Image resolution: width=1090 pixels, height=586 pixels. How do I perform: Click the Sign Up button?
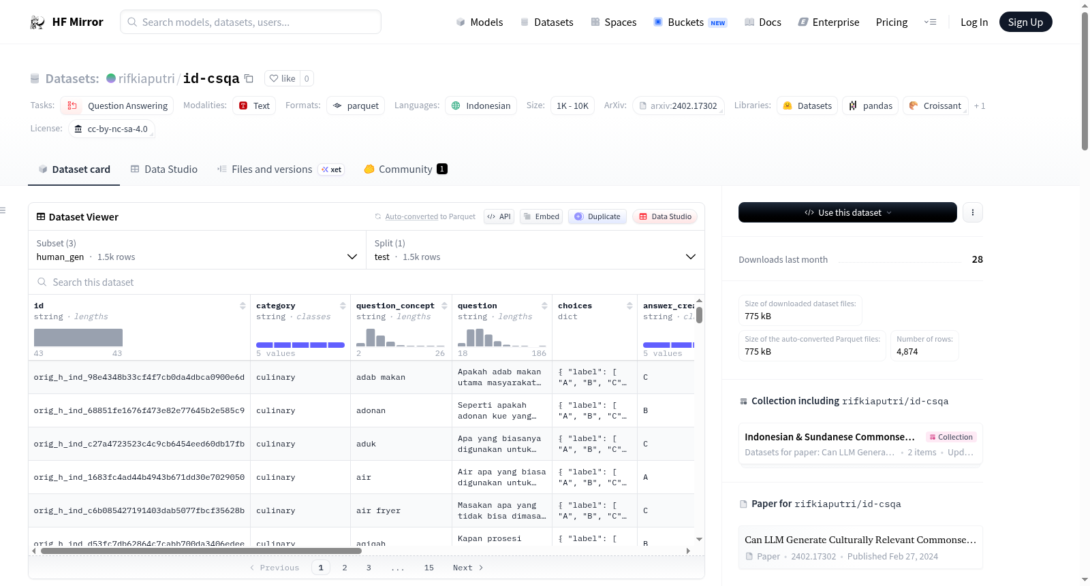coord(1025,22)
